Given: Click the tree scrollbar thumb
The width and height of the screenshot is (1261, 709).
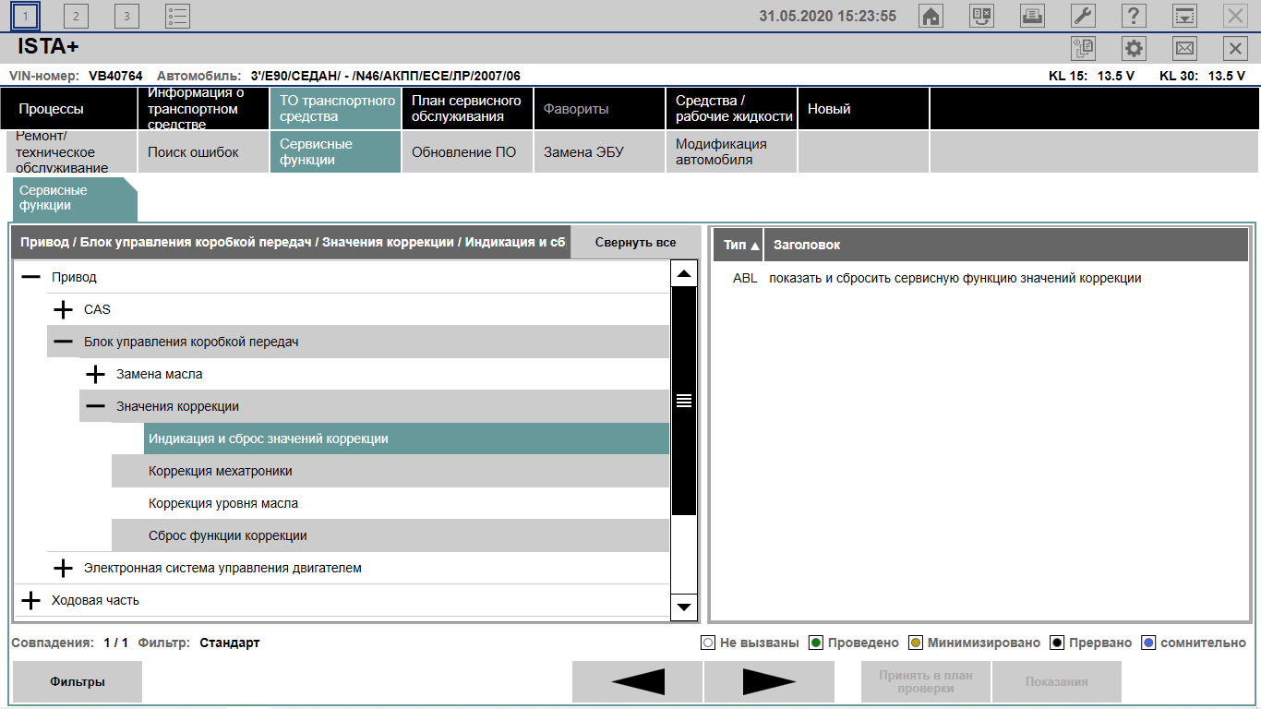Looking at the screenshot, I should [684, 400].
